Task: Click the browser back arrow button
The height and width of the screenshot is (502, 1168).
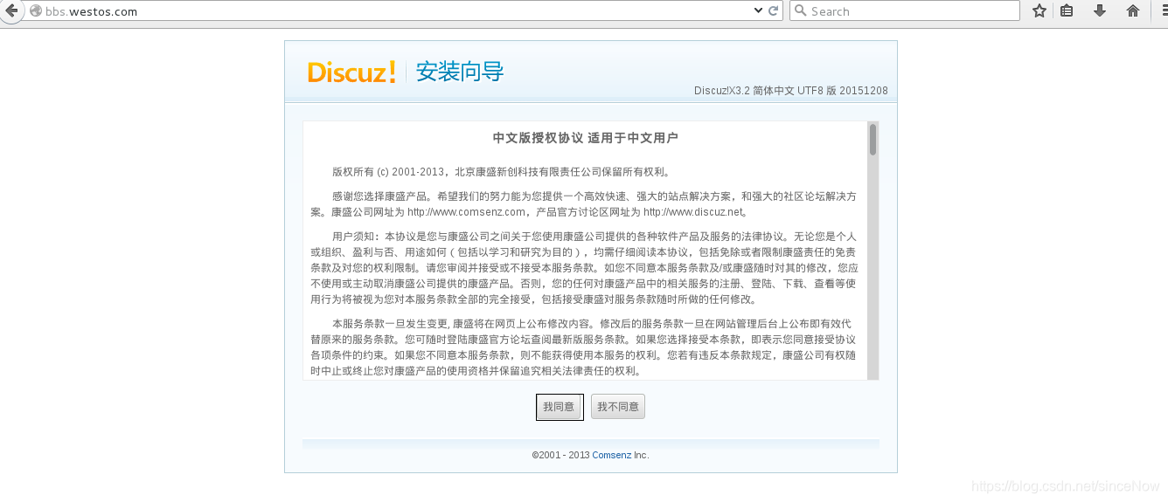Action: point(10,10)
